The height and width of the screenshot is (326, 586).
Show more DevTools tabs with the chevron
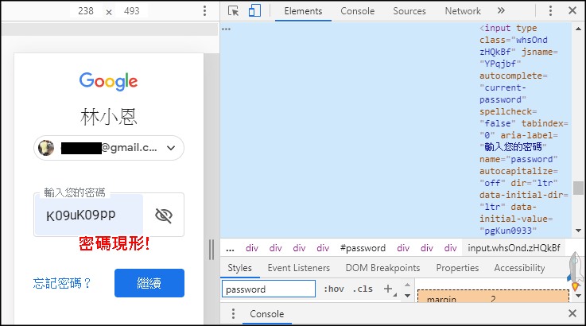tap(501, 11)
